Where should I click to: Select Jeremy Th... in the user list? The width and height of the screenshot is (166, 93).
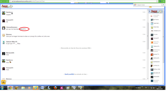point(156,55)
